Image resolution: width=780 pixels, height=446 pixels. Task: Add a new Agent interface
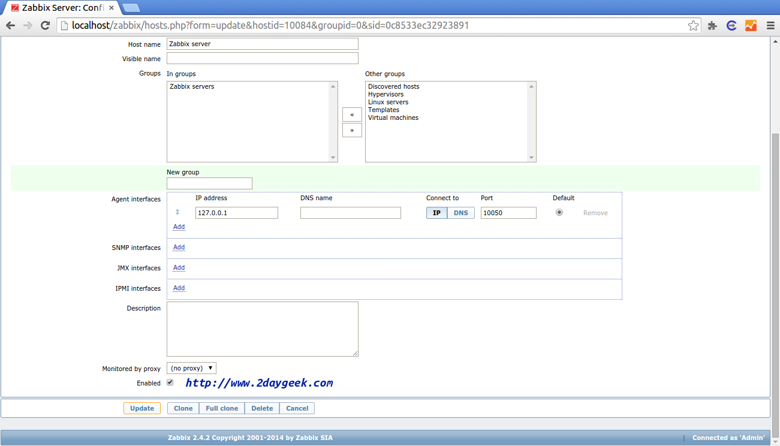click(179, 227)
